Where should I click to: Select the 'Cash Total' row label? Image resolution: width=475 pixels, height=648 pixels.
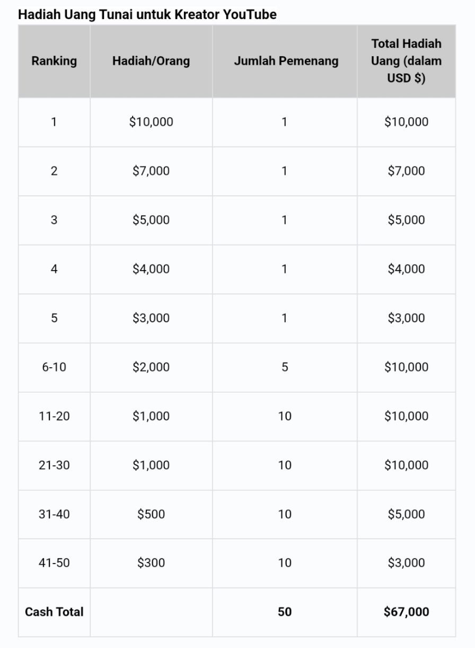54,612
